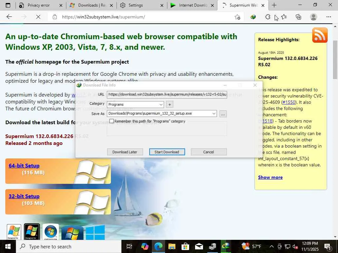Click the URL field in download dialog
Screen dimensions: 338x253
(x=167, y=95)
